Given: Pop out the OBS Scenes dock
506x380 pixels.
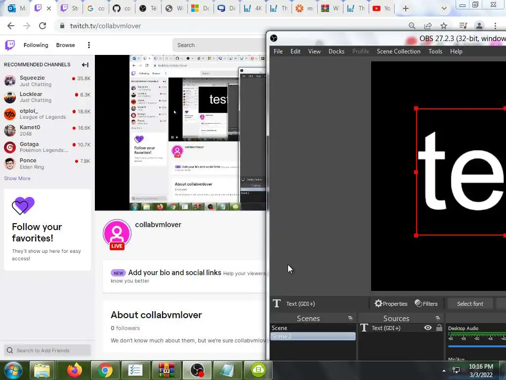Looking at the screenshot, I should coord(350,318).
